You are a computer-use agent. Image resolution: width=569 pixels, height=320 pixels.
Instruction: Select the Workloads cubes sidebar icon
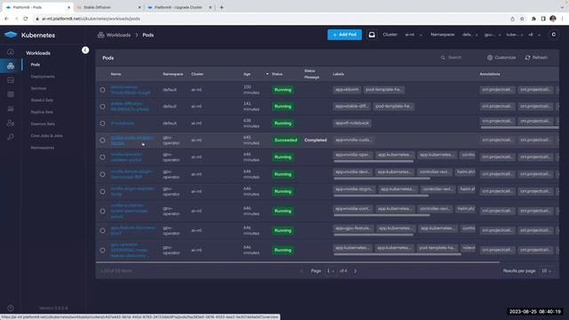coord(11,66)
